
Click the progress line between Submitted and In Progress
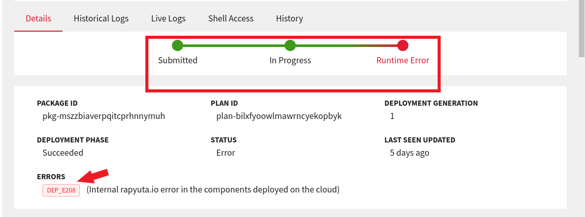pos(233,46)
